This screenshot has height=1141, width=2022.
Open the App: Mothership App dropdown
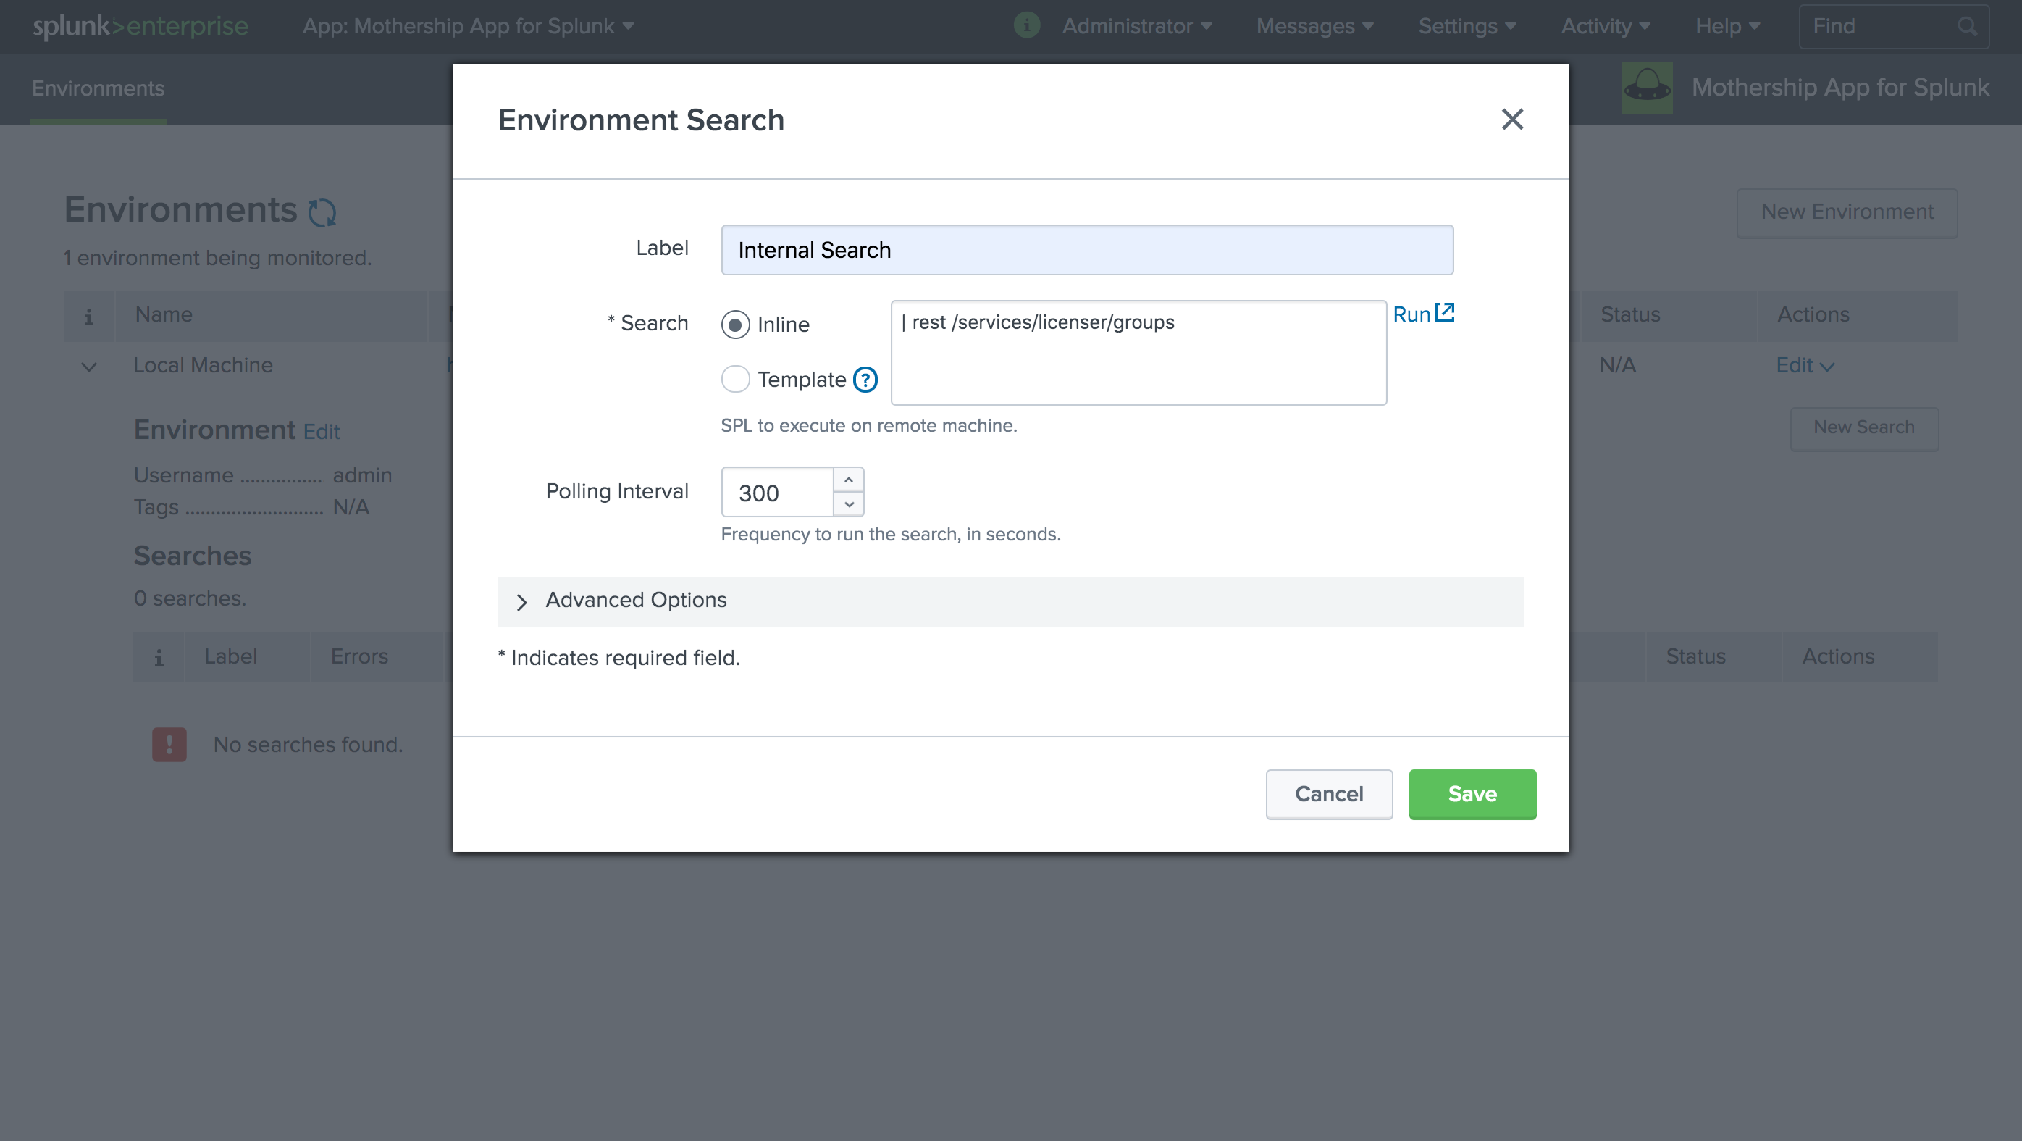(x=468, y=26)
